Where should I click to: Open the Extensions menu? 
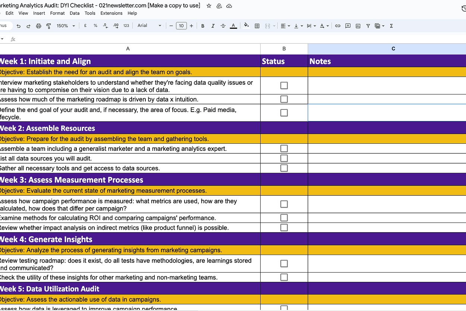[111, 13]
